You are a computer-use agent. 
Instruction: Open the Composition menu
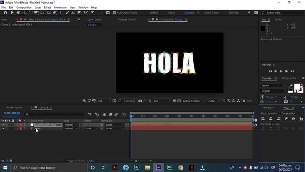click(x=24, y=8)
